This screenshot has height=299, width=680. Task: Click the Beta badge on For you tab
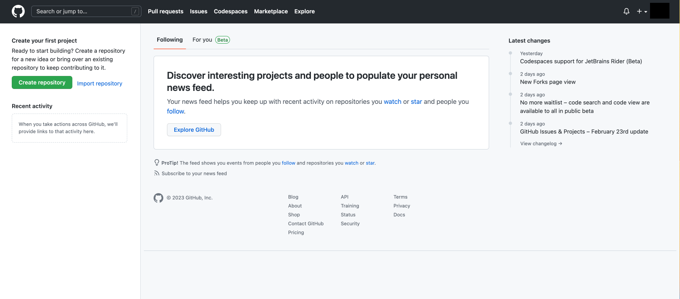222,40
